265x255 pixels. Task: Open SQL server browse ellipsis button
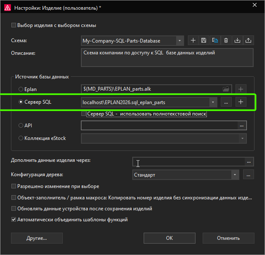click(226, 102)
